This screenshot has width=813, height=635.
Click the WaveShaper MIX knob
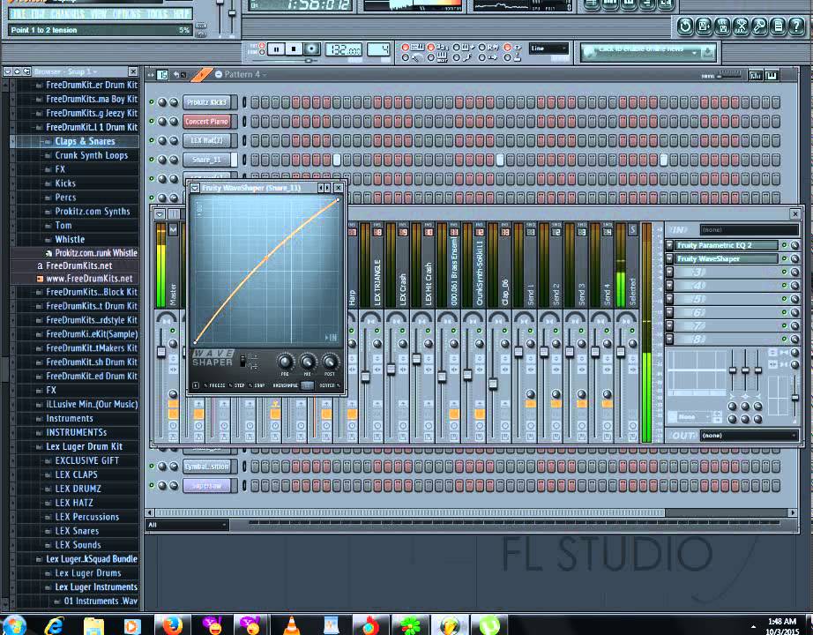pyautogui.click(x=307, y=362)
